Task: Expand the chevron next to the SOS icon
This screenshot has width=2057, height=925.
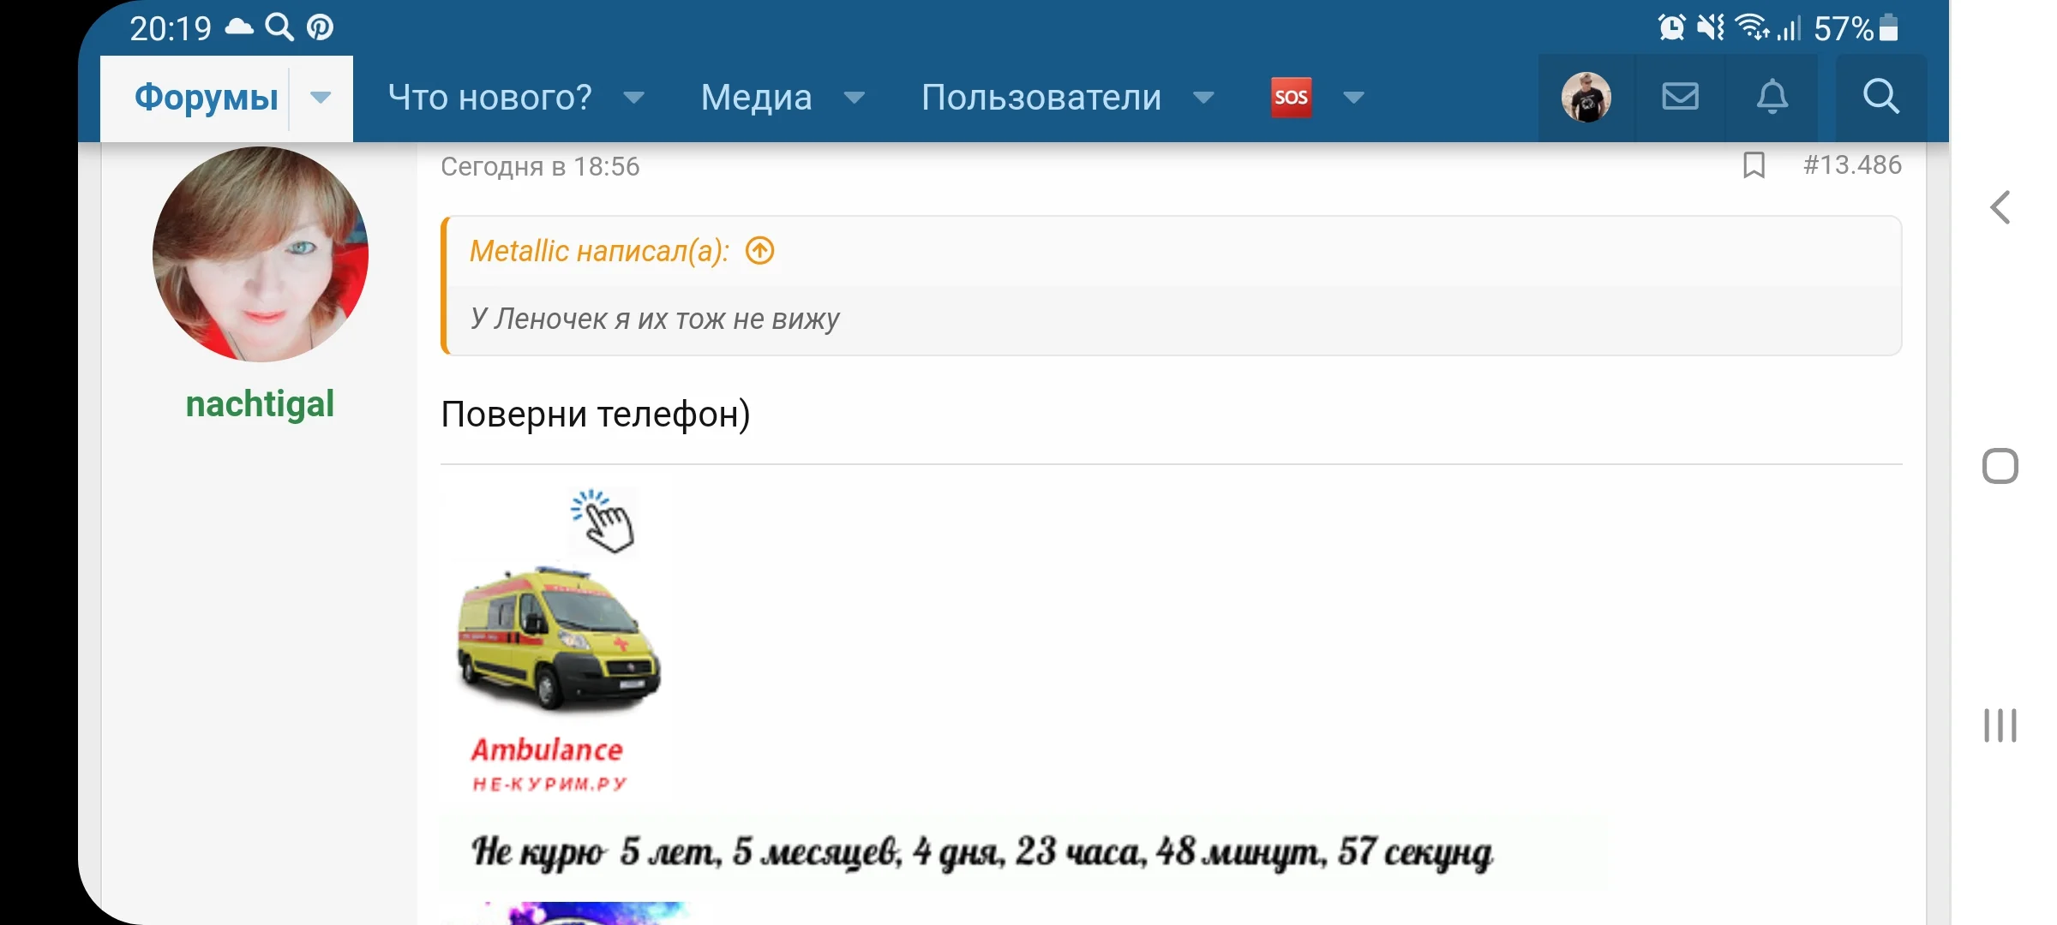Action: point(1352,98)
